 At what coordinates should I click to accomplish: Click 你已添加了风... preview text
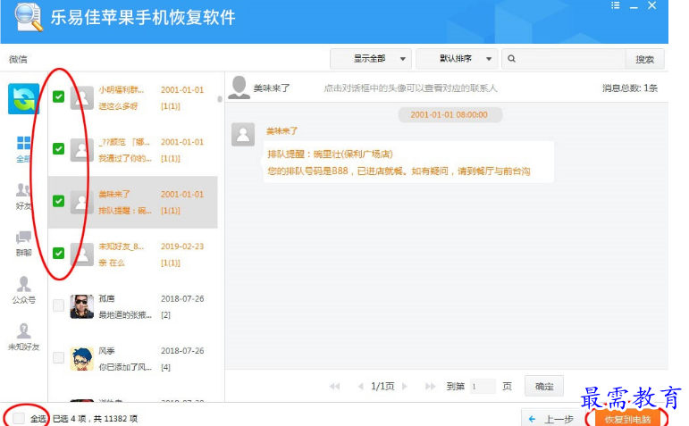click(125, 367)
